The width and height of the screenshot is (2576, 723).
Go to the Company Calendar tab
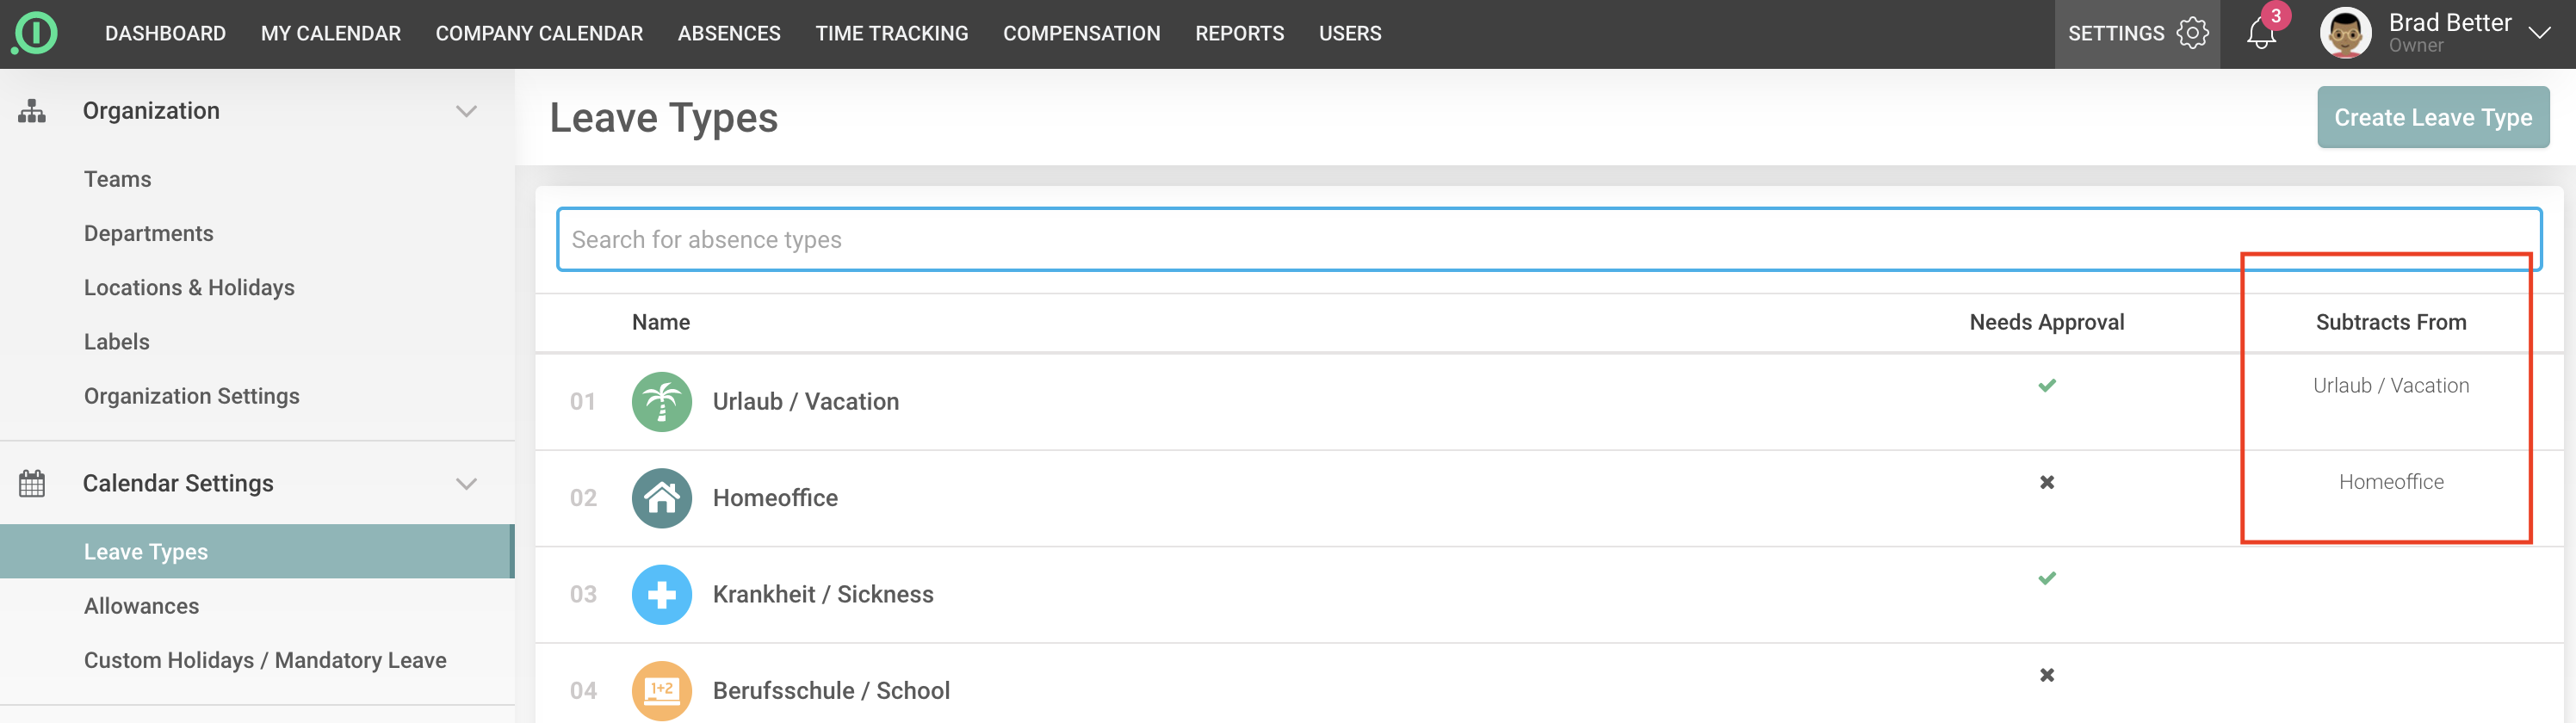pos(539,33)
